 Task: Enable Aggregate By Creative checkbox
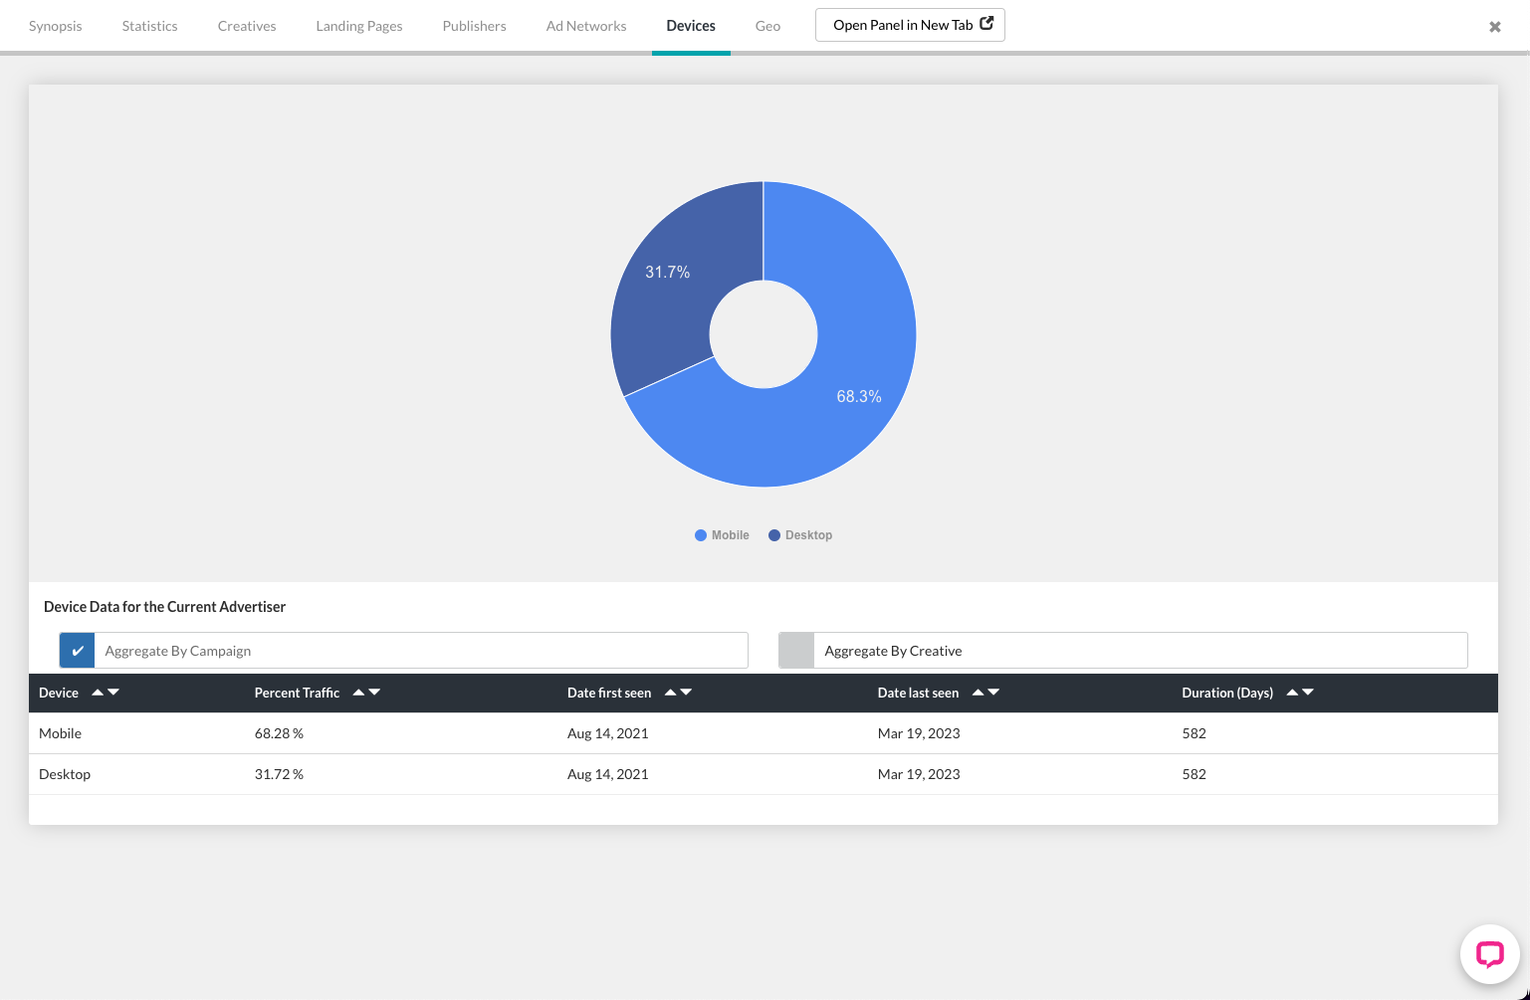coord(796,651)
